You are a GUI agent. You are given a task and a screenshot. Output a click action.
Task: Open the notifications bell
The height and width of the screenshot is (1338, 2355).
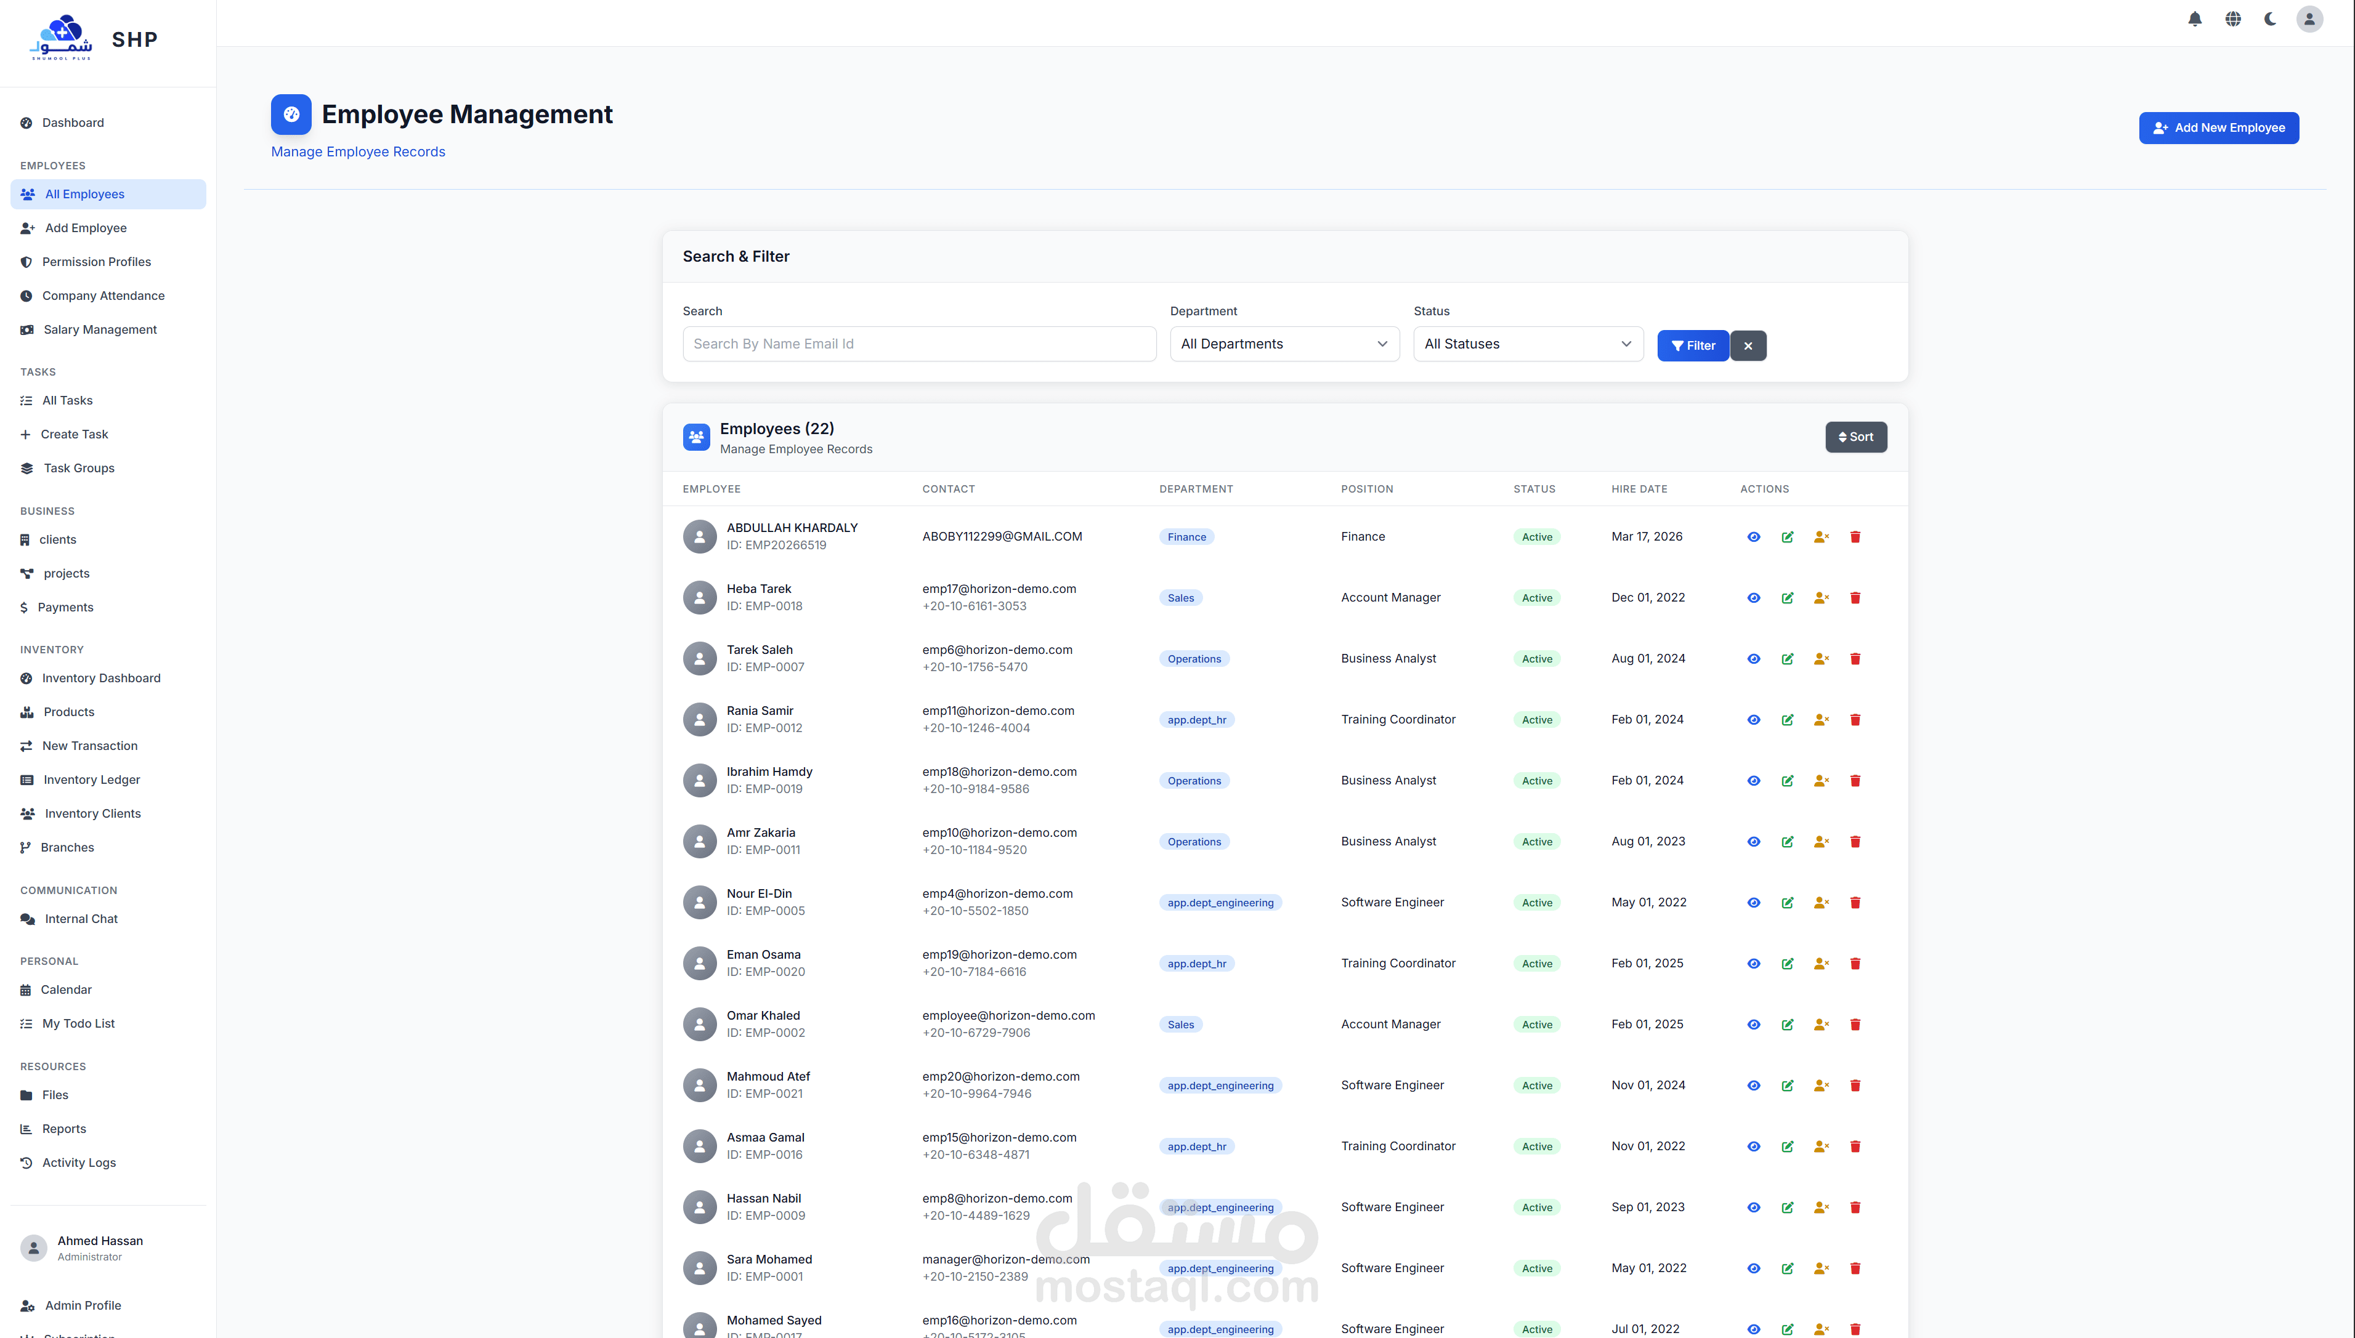click(2195, 19)
